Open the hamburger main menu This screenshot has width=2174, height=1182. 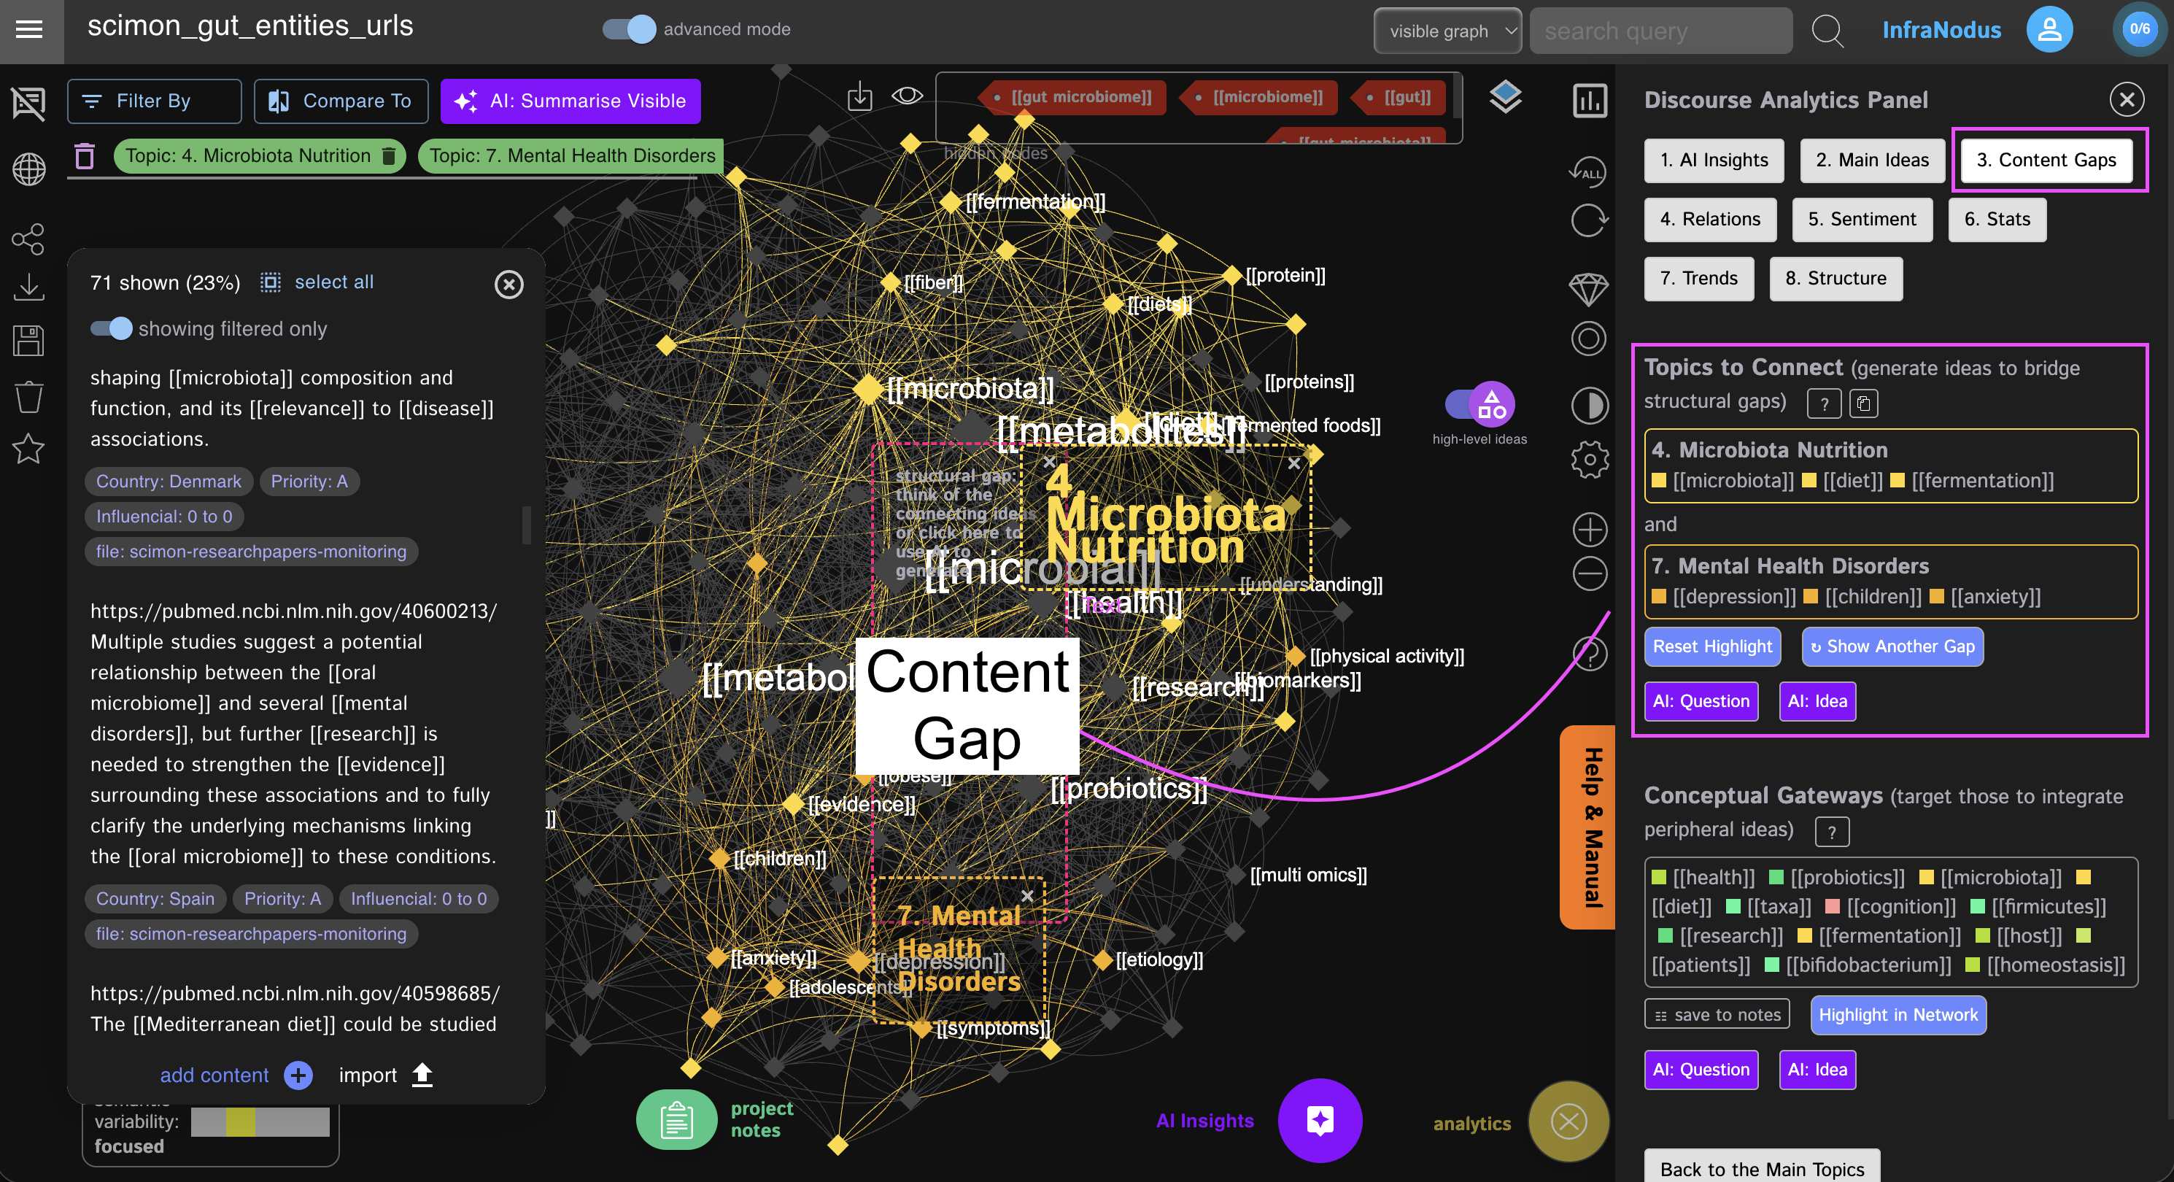(29, 31)
